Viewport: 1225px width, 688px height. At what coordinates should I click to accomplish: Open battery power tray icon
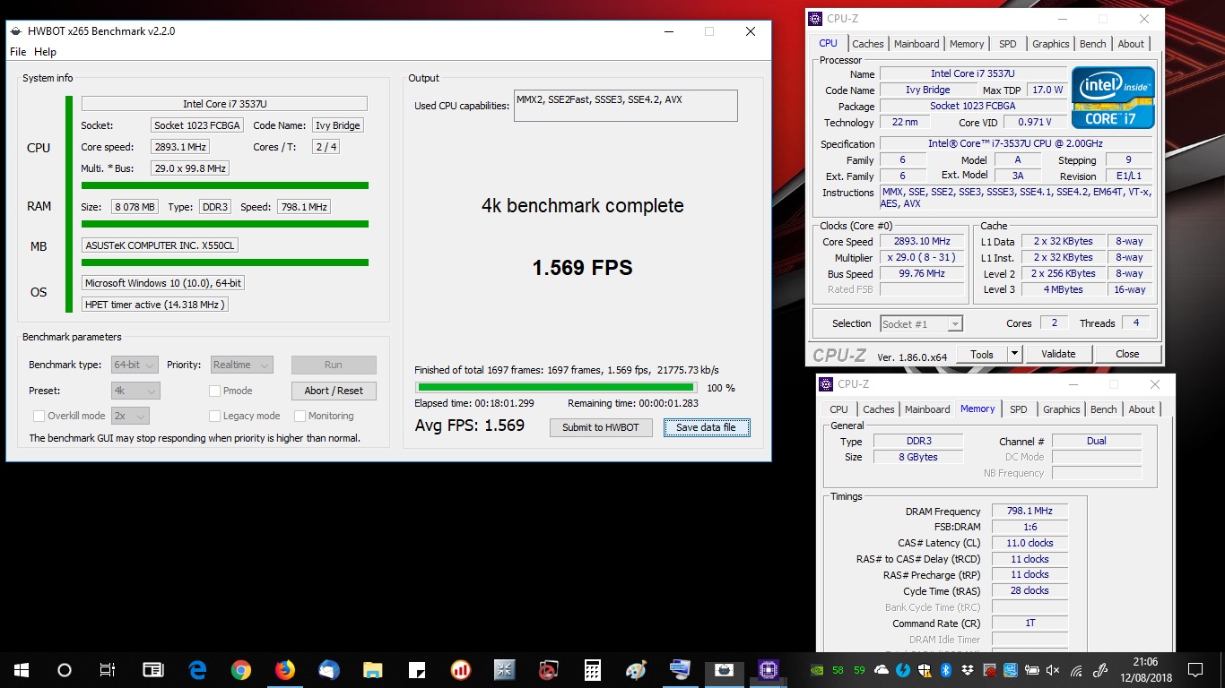pos(1032,669)
